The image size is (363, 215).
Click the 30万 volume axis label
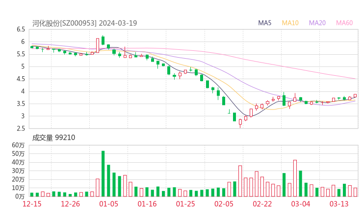pyautogui.click(x=18, y=171)
